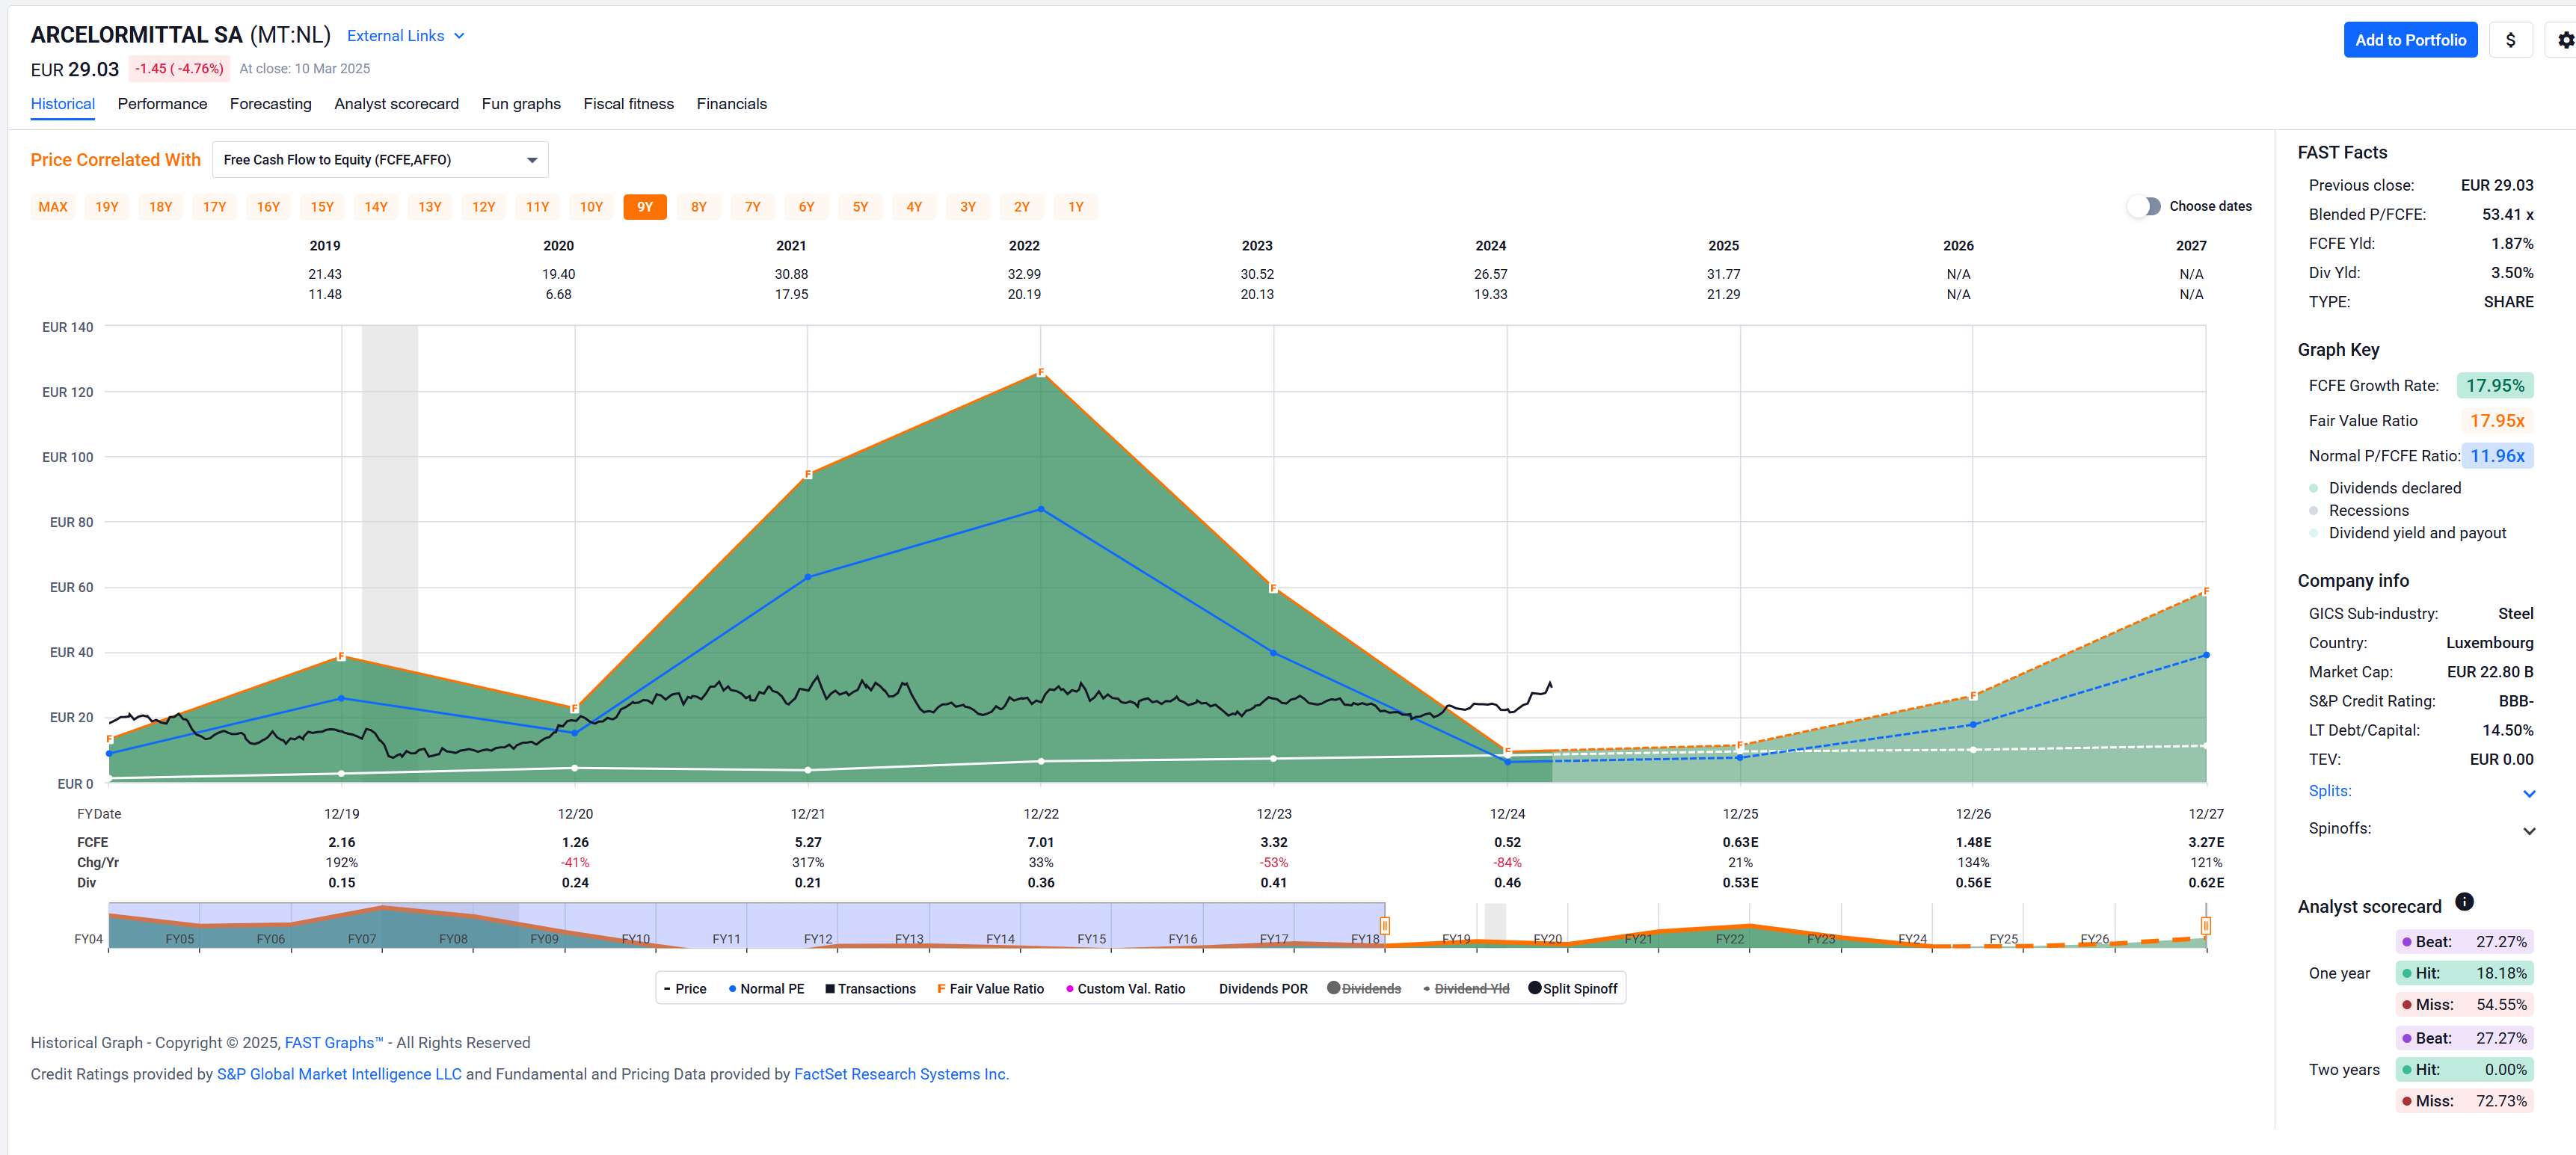The image size is (2576, 1155).
Task: Click the 12/21 Normal PE point on chart
Action: pyautogui.click(x=808, y=577)
